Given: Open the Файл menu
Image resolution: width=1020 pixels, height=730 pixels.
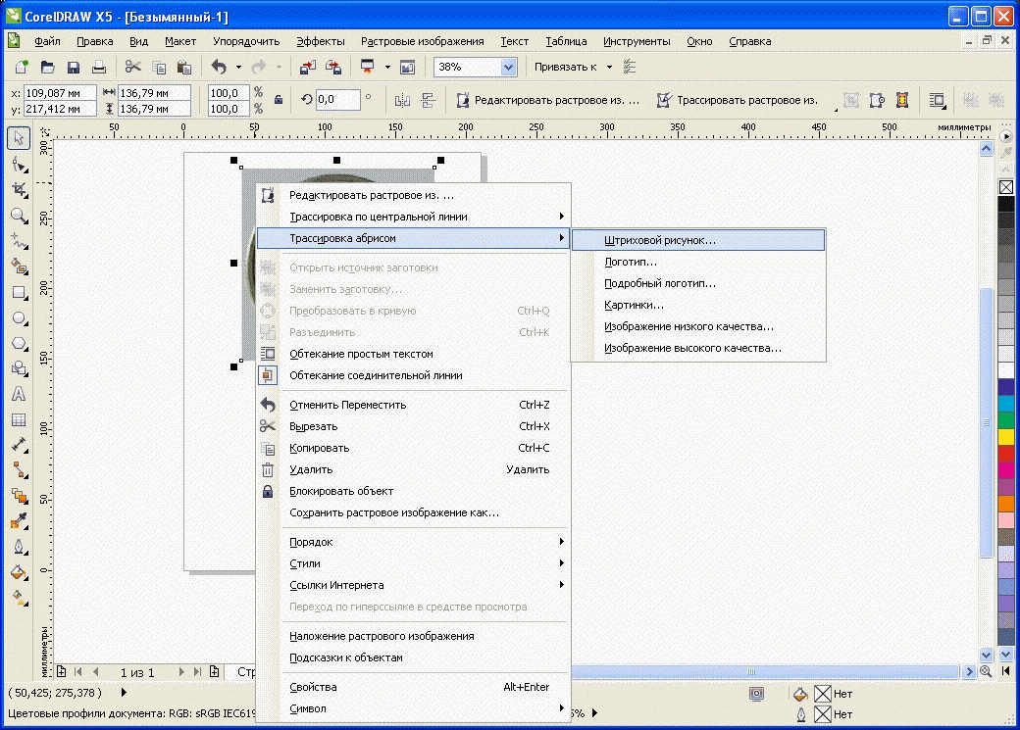Looking at the screenshot, I should click(47, 41).
